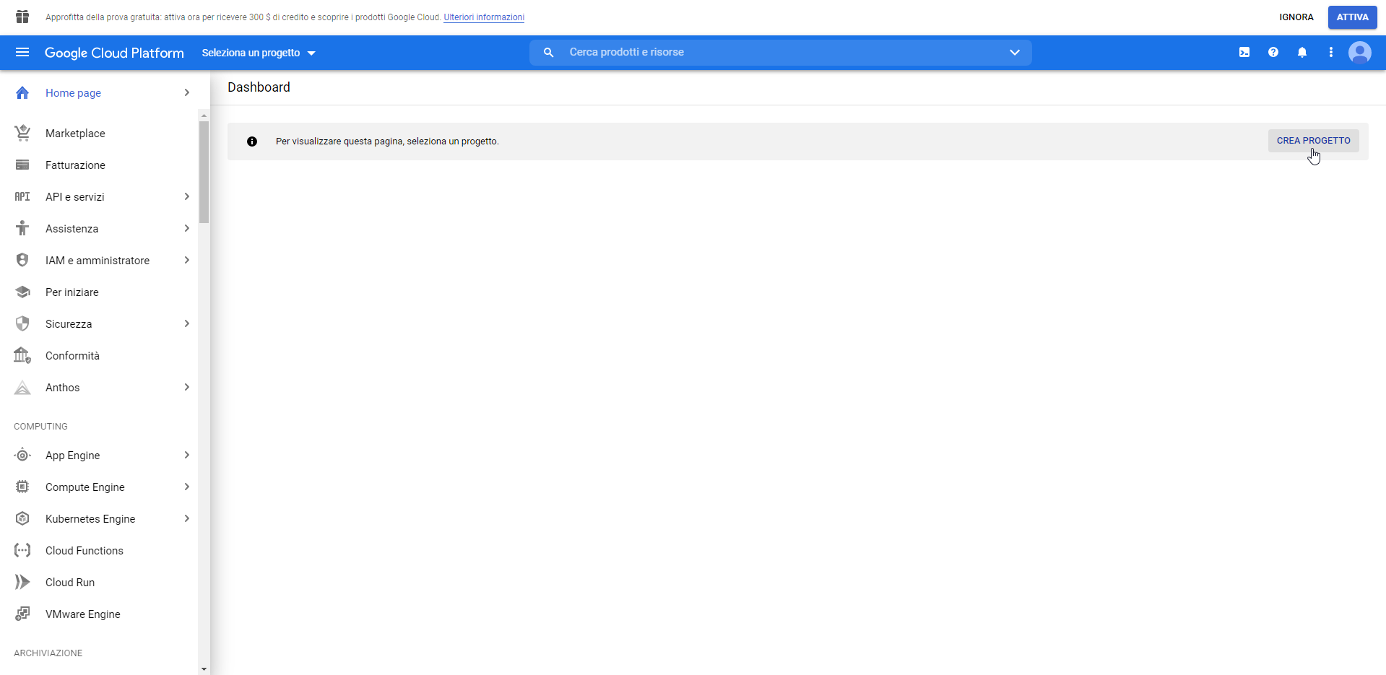1386x675 pixels.
Task: Click the Fatturazione card icon
Action: tap(22, 165)
